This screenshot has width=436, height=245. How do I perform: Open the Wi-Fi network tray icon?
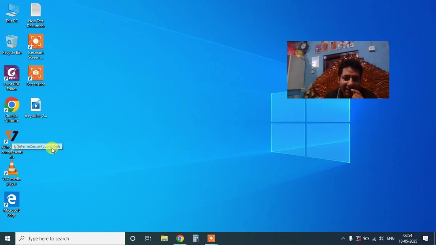(374, 239)
